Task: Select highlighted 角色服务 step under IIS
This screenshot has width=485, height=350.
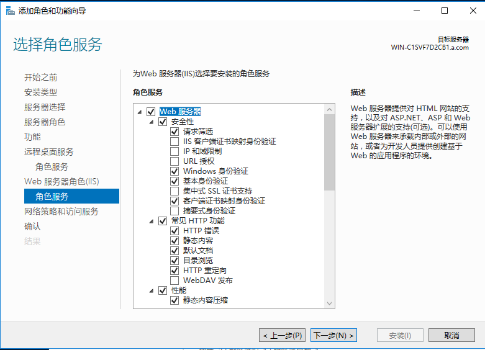Action: click(x=71, y=196)
